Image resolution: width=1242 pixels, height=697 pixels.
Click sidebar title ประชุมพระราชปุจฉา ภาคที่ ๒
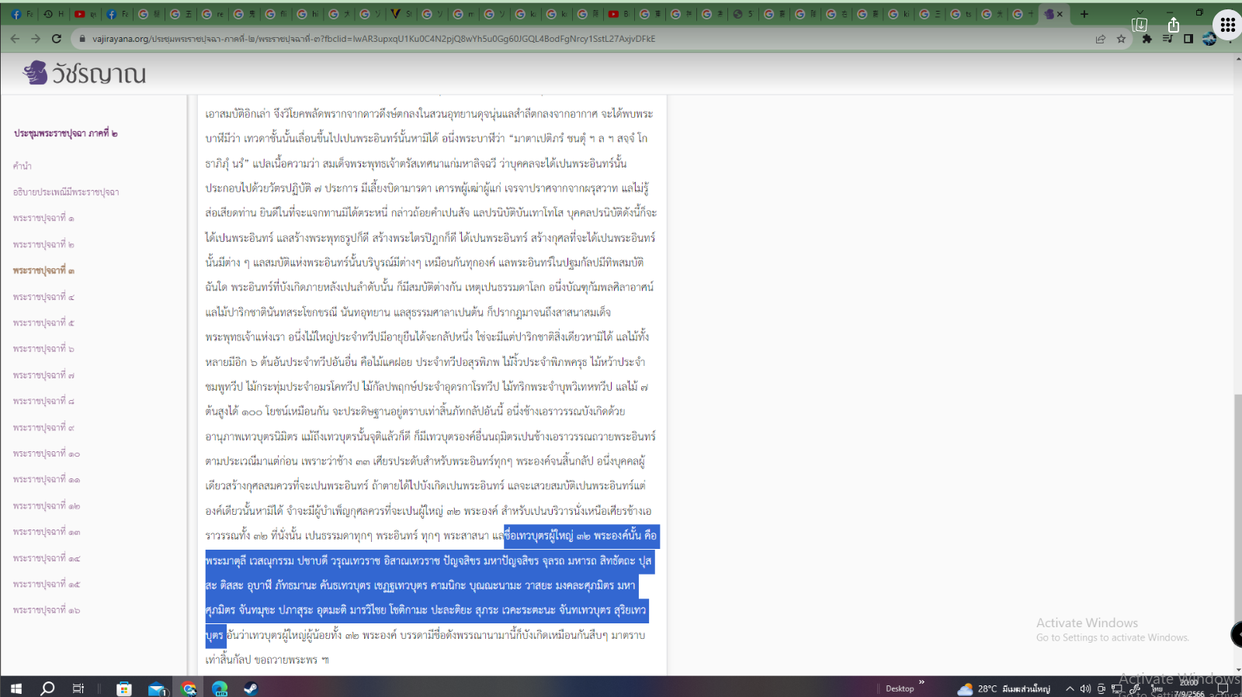(66, 133)
